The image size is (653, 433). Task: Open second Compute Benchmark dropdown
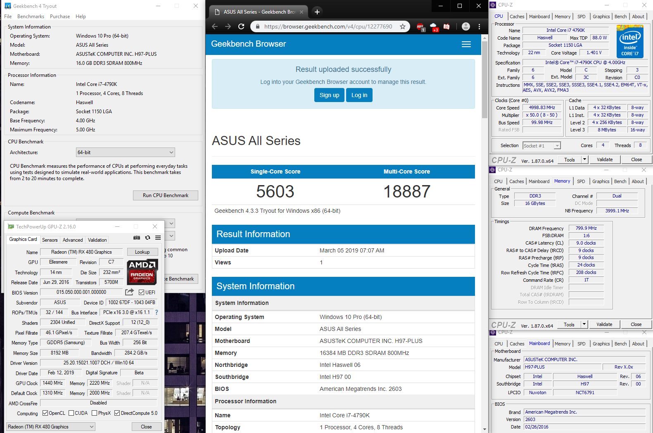click(x=171, y=236)
